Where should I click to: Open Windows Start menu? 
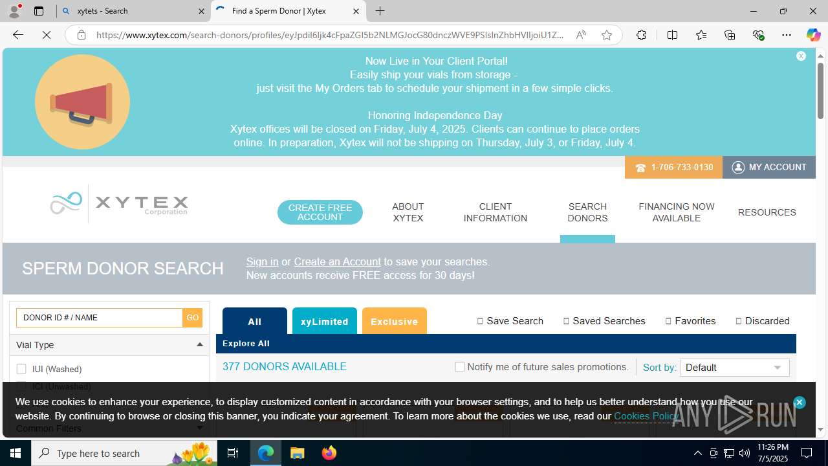click(16, 453)
